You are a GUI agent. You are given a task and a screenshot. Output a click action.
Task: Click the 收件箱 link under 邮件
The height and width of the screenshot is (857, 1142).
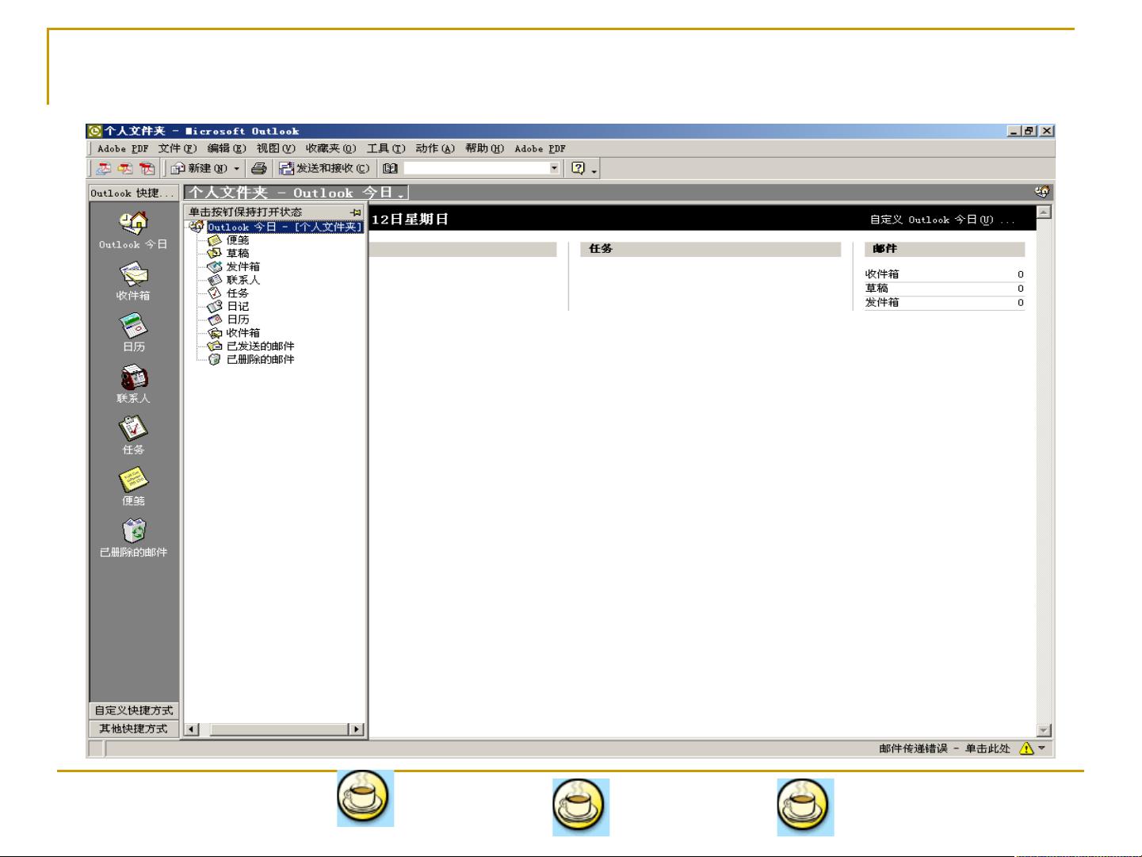pyautogui.click(x=882, y=274)
